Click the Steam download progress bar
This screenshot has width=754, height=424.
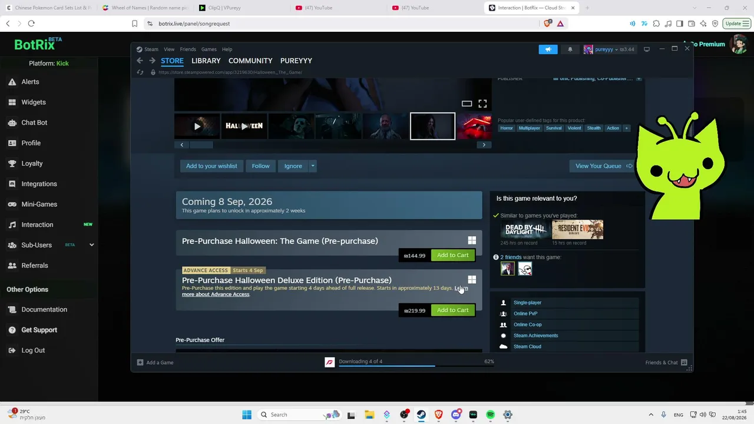417,366
